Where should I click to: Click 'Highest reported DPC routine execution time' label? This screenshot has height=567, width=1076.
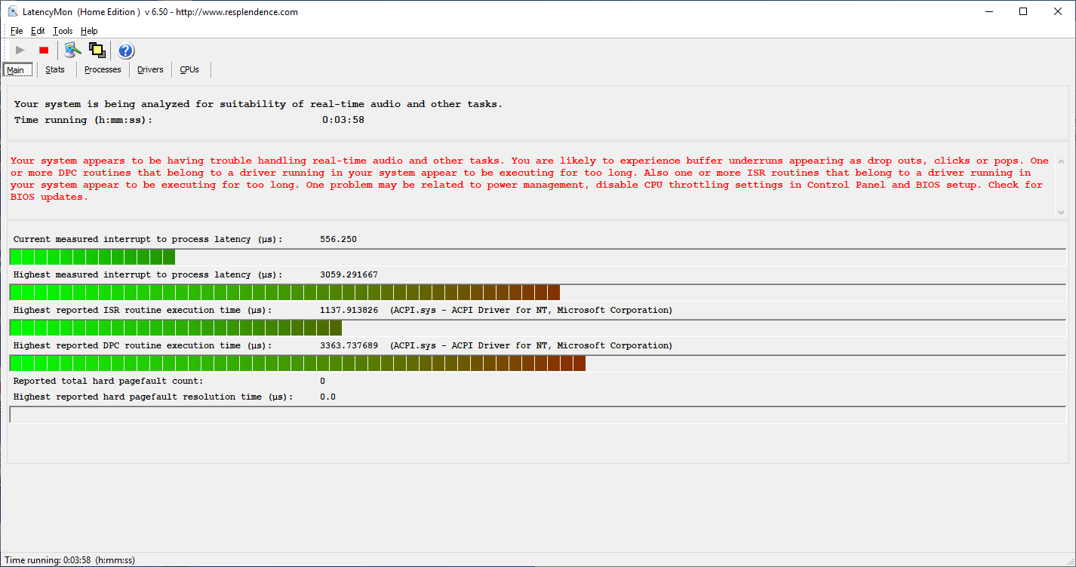click(x=143, y=345)
